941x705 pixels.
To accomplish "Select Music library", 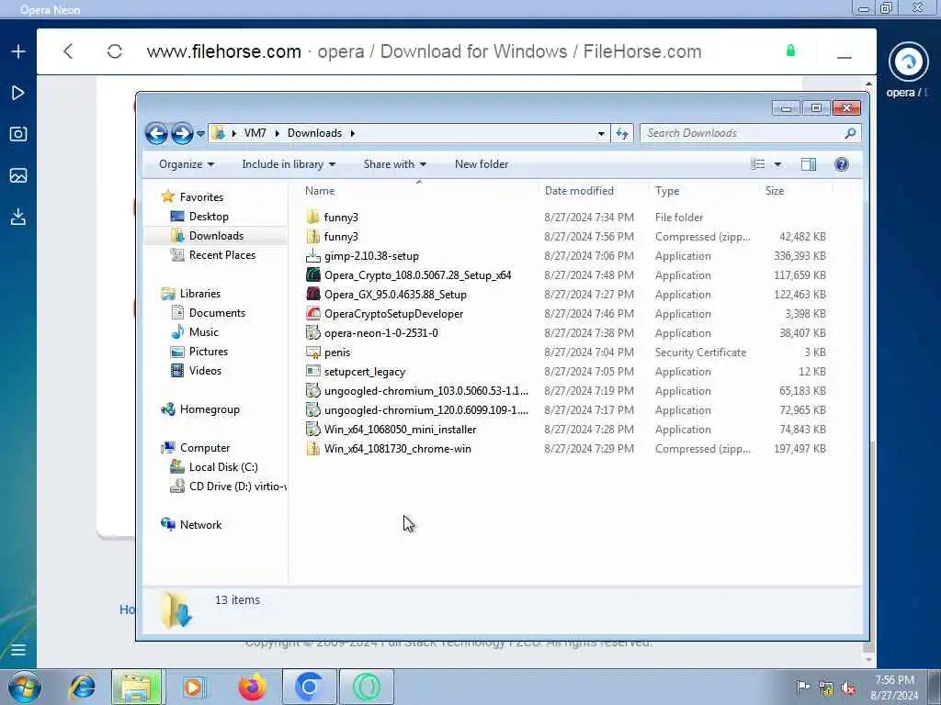I will pyautogui.click(x=203, y=332).
